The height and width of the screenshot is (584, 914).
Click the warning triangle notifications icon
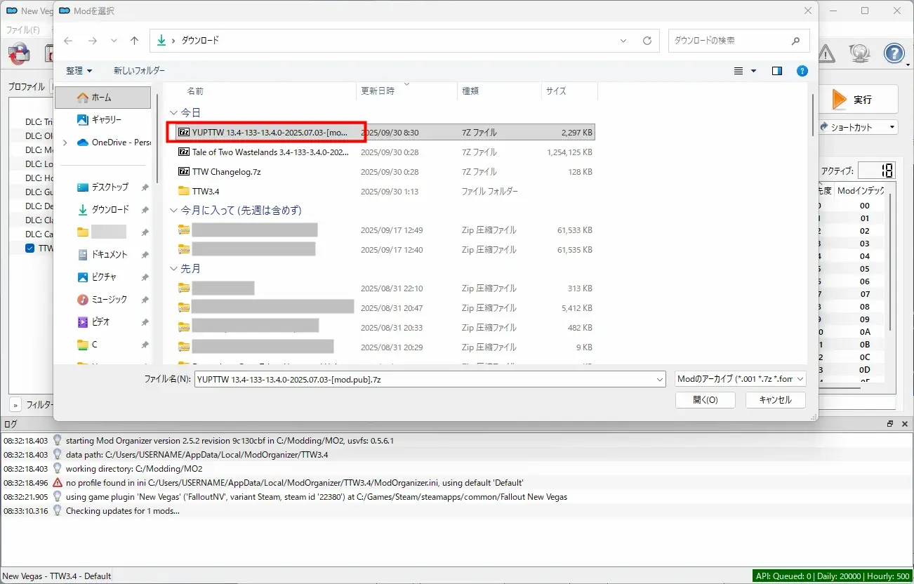(x=826, y=53)
